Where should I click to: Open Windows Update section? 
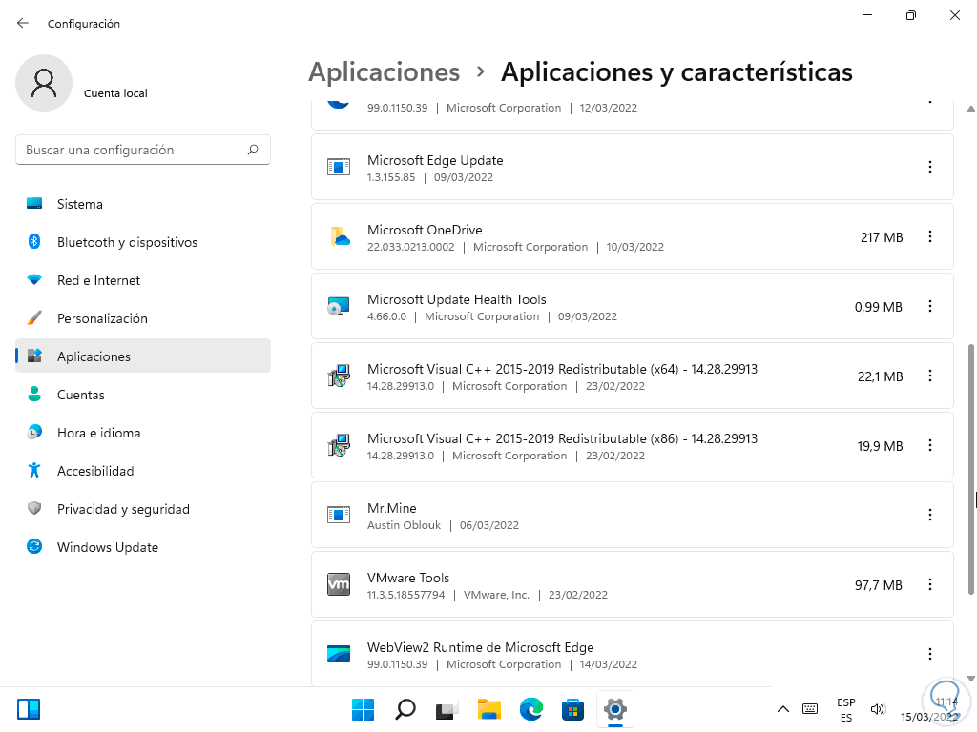tap(143, 547)
